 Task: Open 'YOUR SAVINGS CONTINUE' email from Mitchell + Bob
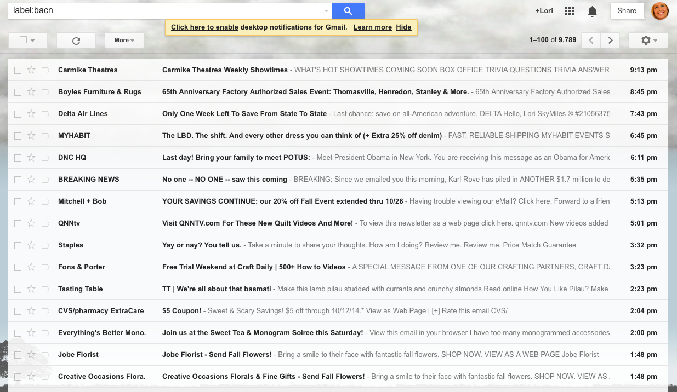click(x=283, y=201)
